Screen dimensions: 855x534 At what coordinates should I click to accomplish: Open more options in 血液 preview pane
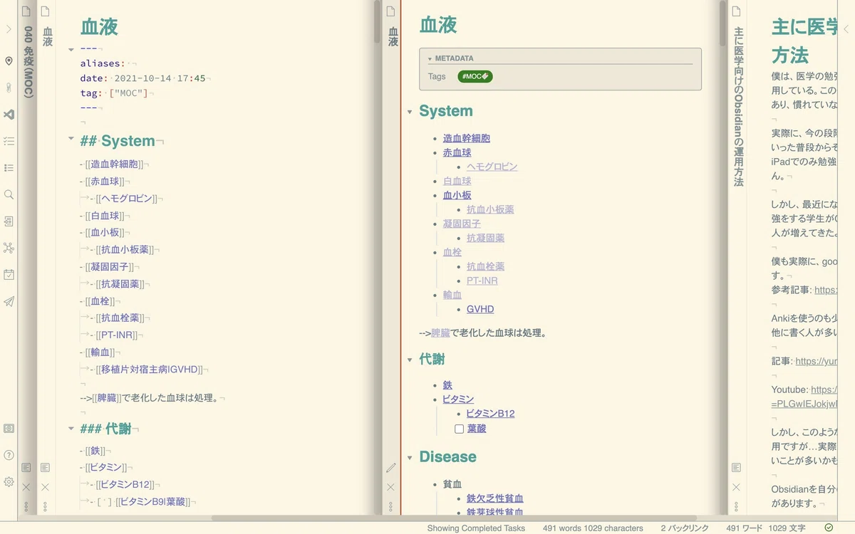390,506
